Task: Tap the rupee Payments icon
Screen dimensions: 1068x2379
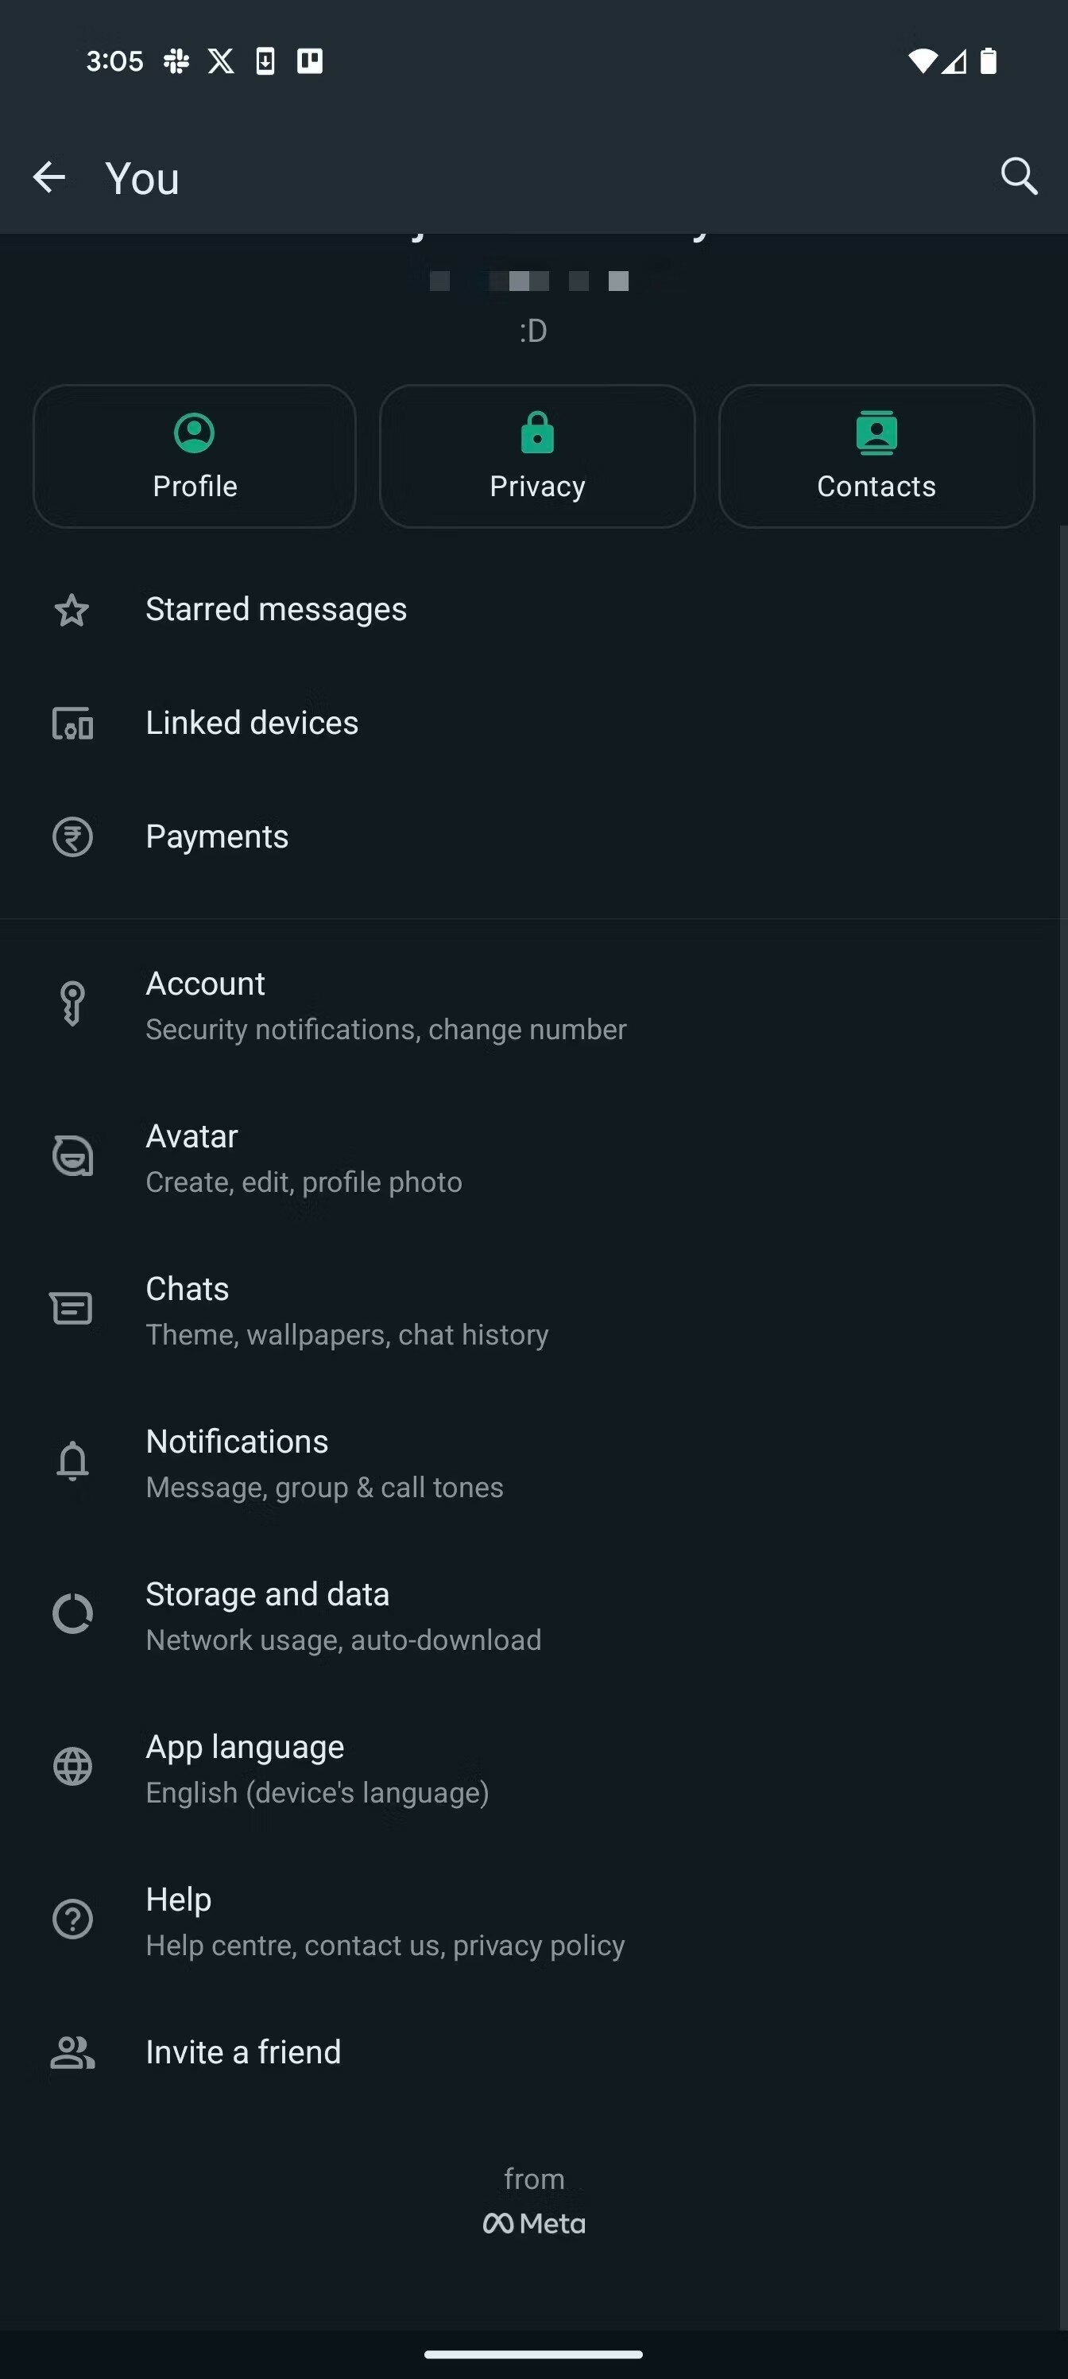Action: click(72, 837)
